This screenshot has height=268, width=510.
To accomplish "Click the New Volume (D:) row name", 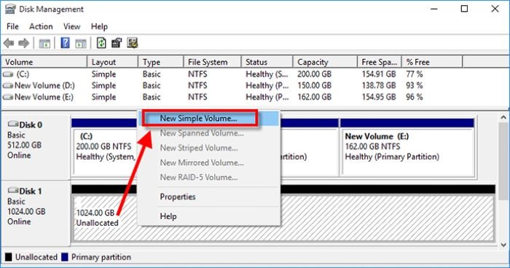I will pos(44,86).
